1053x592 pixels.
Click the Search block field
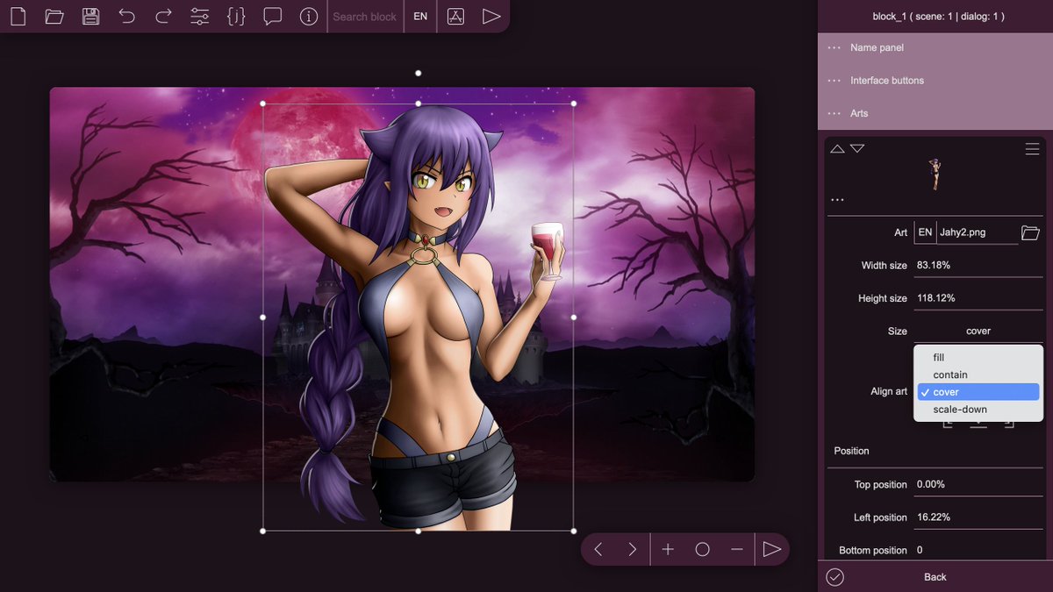[365, 17]
